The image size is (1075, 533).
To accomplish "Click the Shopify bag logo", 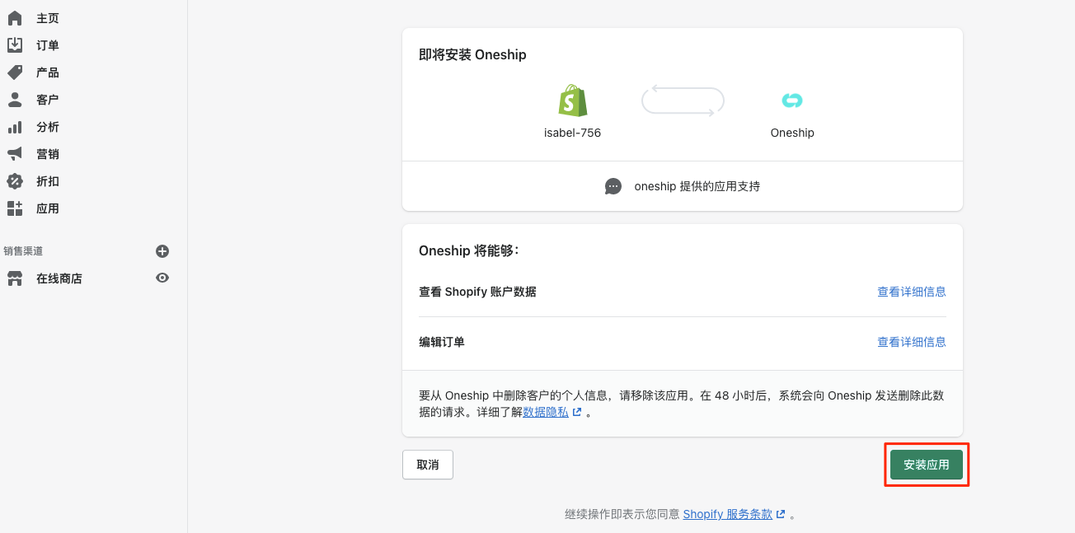I will [x=573, y=101].
